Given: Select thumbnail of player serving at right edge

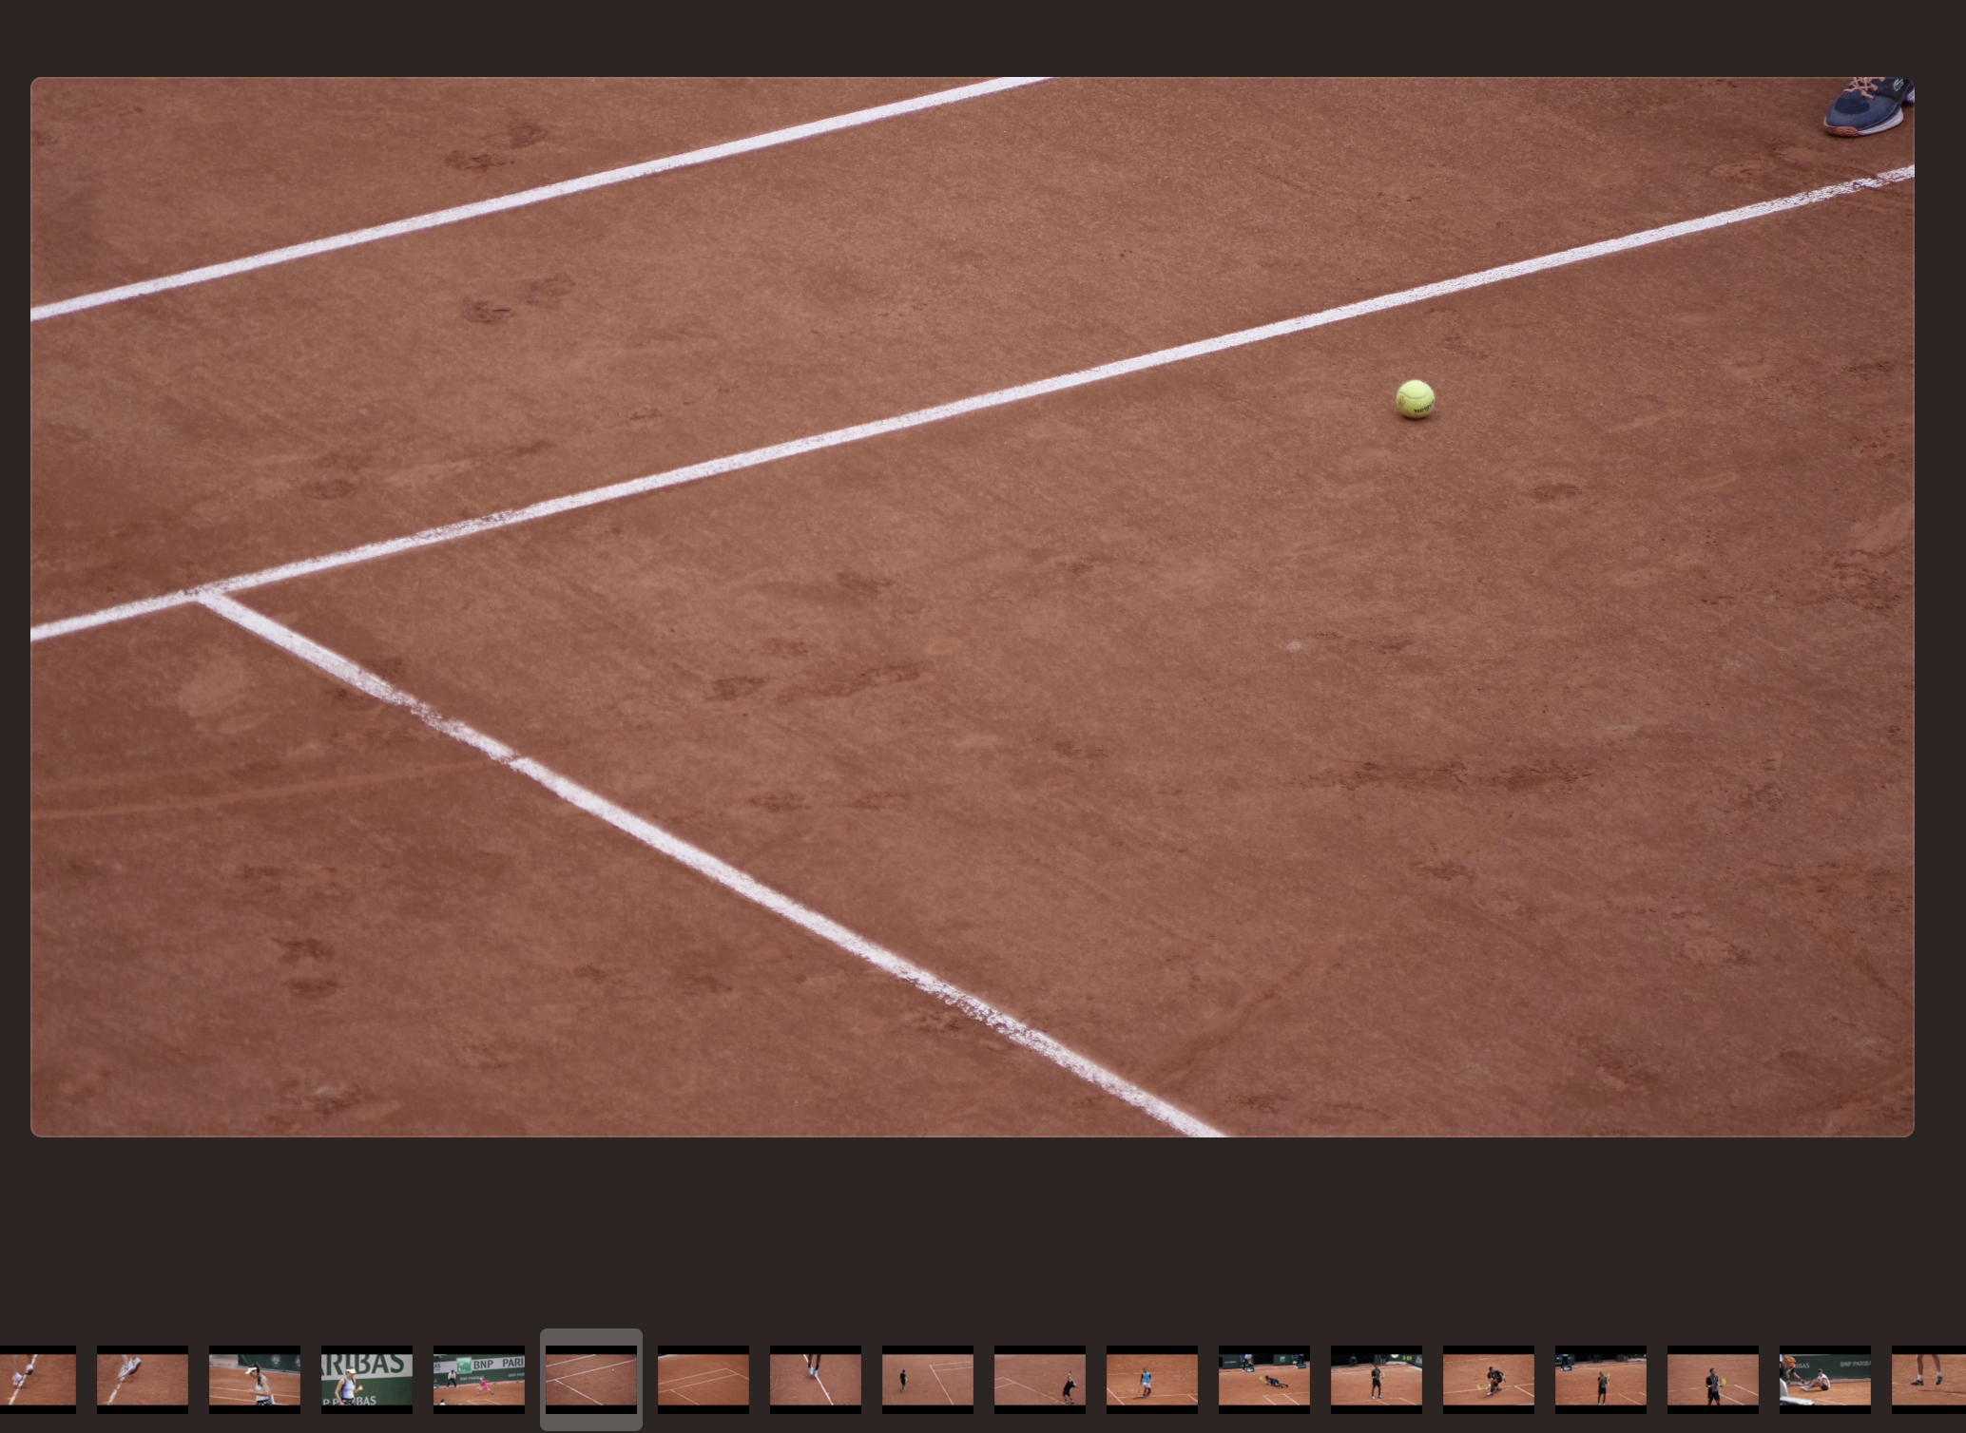Looking at the screenshot, I should point(1040,1379).
